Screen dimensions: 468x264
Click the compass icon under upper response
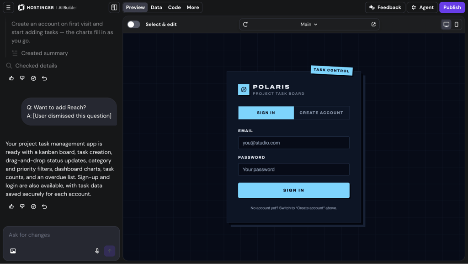[33, 78]
